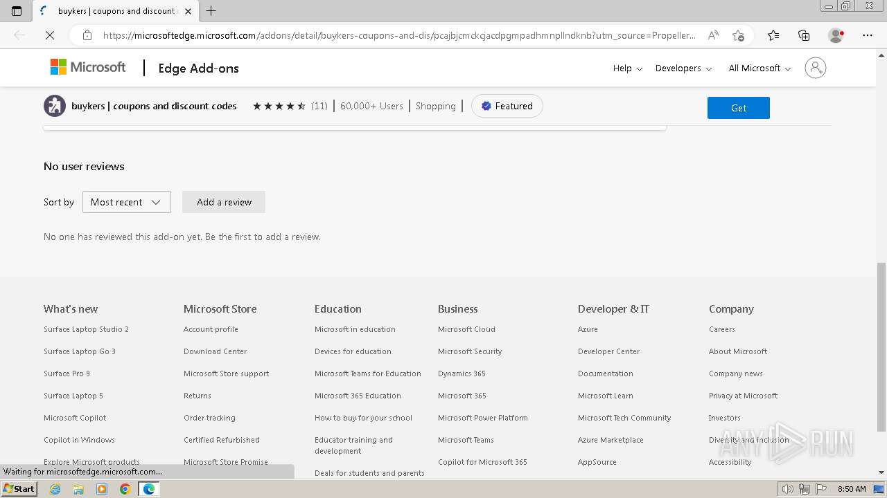
Task: Open the Windows Start menu
Action: tap(19, 489)
